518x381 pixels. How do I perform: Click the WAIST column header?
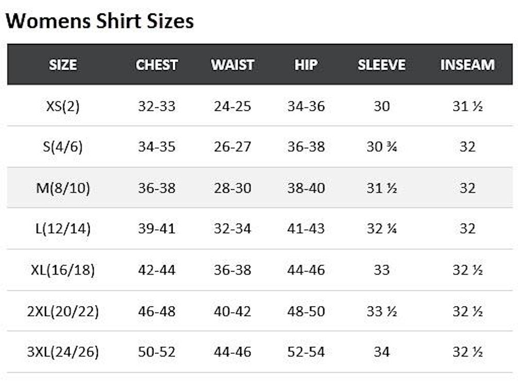pos(232,65)
